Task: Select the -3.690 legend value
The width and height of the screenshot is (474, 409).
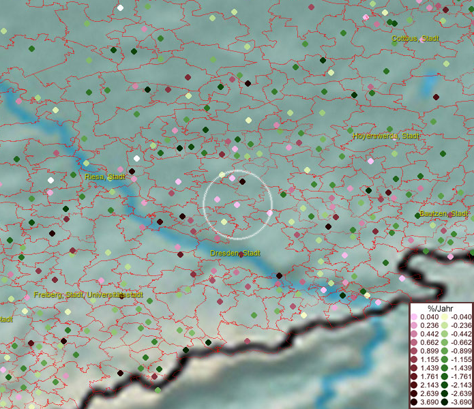Action: [461, 402]
